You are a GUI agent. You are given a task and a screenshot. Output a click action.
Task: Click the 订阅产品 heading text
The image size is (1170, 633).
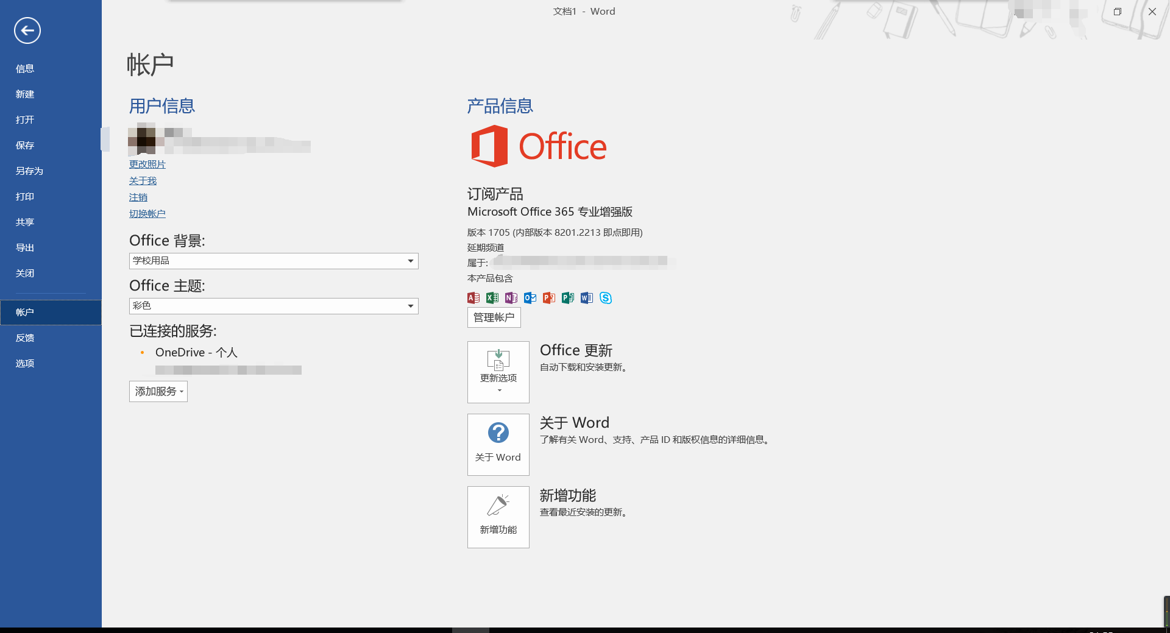tap(495, 194)
